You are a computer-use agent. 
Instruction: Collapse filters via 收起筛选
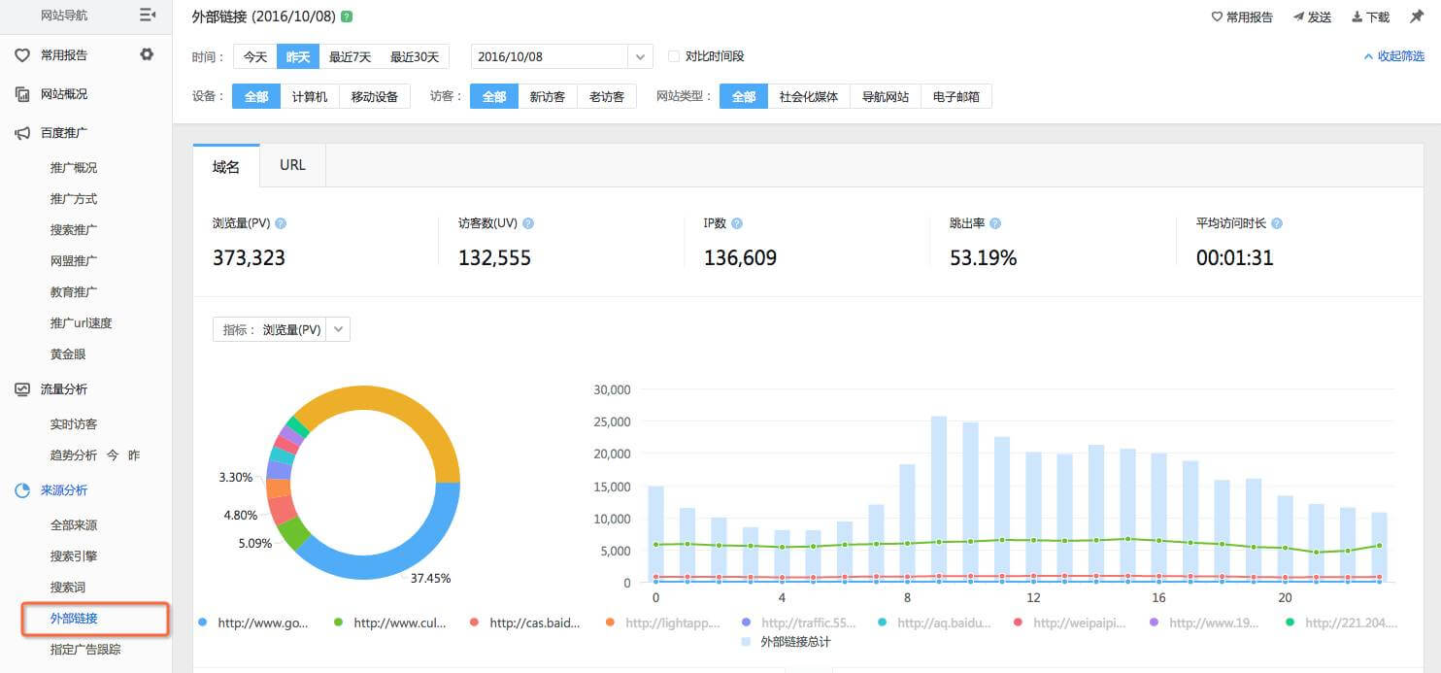pyautogui.click(x=1394, y=55)
